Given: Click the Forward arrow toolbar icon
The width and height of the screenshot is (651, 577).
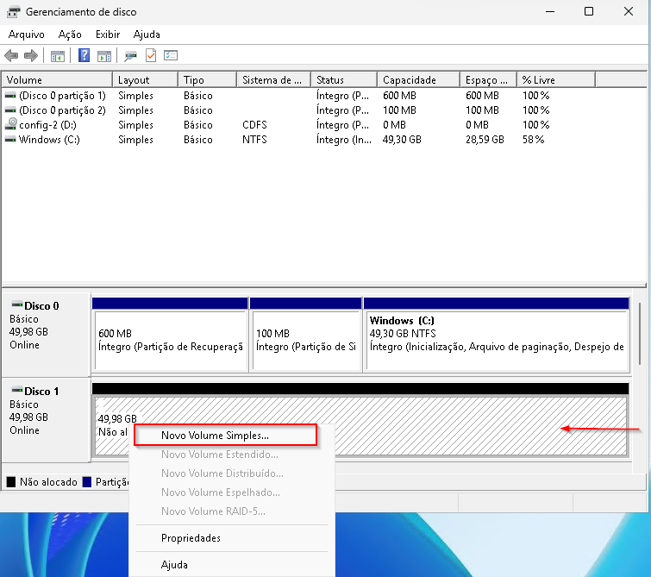Looking at the screenshot, I should (31, 56).
